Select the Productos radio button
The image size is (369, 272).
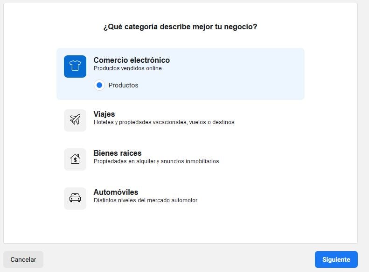99,85
